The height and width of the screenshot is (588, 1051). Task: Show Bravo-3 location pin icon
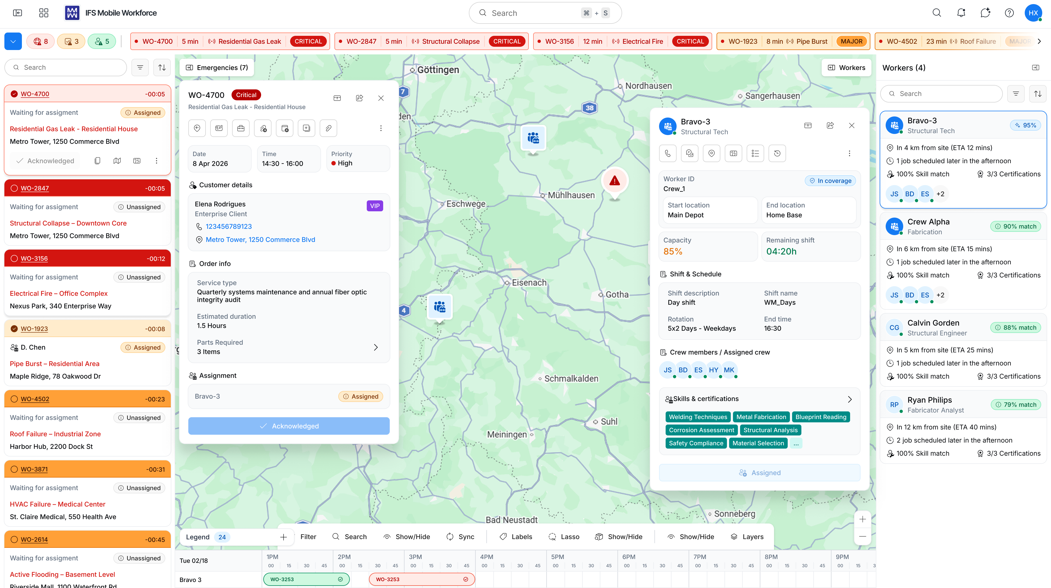pyautogui.click(x=712, y=154)
